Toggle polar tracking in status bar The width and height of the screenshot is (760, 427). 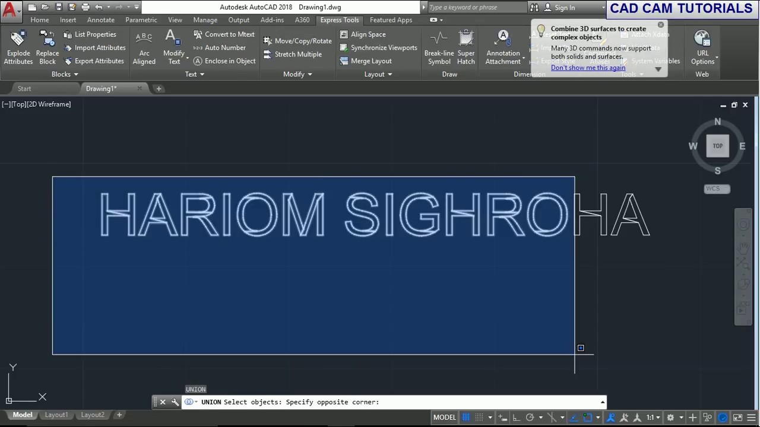click(530, 418)
